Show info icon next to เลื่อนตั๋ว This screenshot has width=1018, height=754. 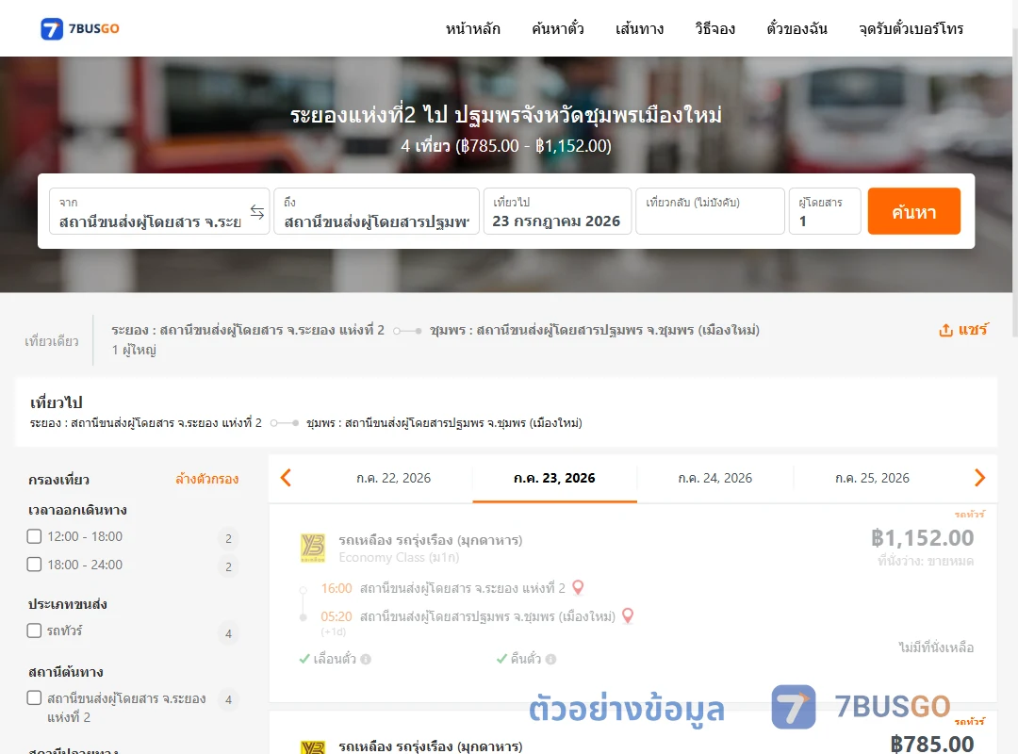pyautogui.click(x=366, y=659)
